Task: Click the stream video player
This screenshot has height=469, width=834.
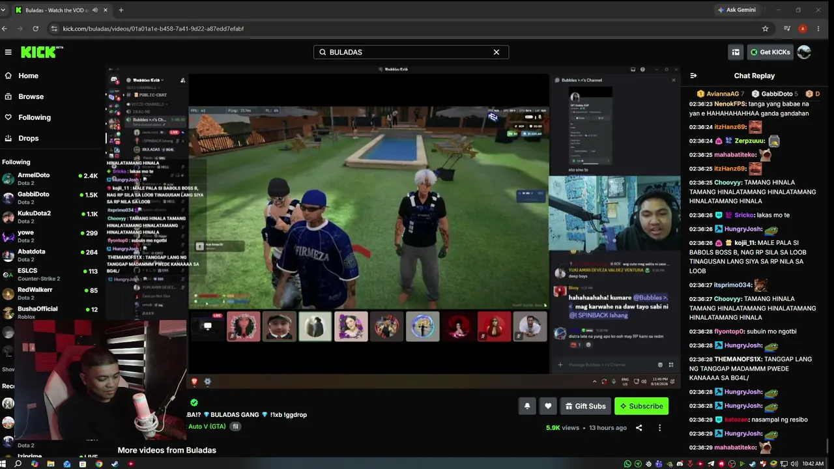Action: (394, 225)
